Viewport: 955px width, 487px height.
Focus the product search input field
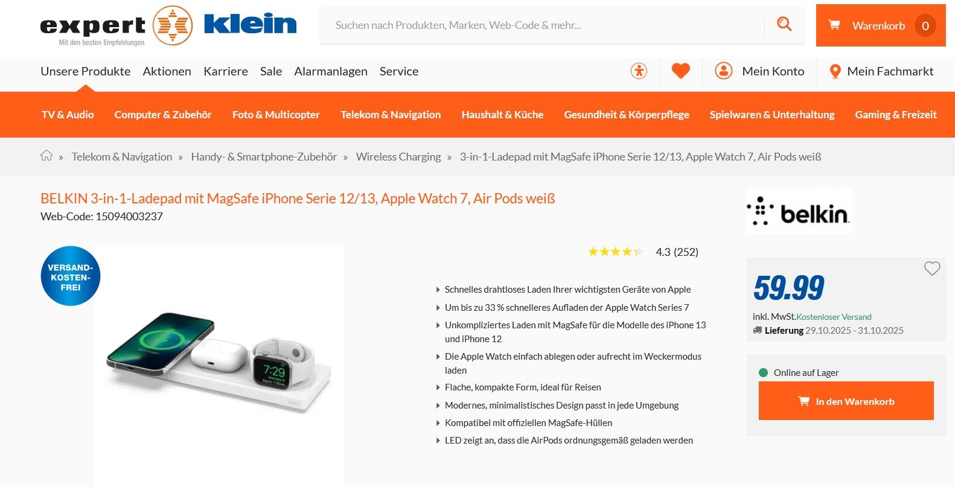[543, 25]
